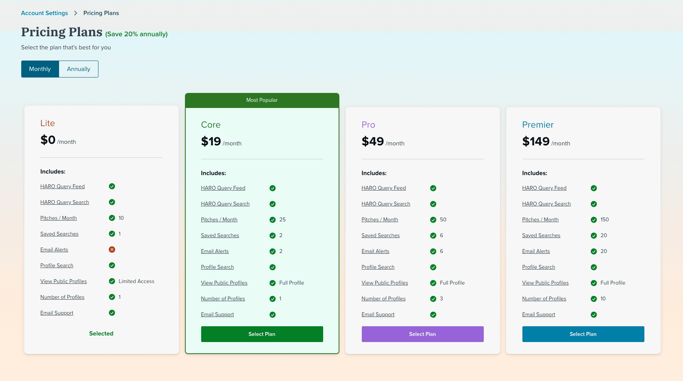Click the green check next to Core HARO Query Feed
The height and width of the screenshot is (381, 683).
coord(273,188)
